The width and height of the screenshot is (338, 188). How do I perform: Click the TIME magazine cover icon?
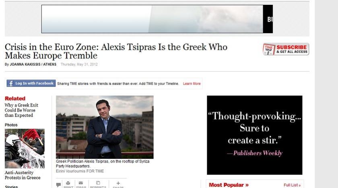click(269, 49)
